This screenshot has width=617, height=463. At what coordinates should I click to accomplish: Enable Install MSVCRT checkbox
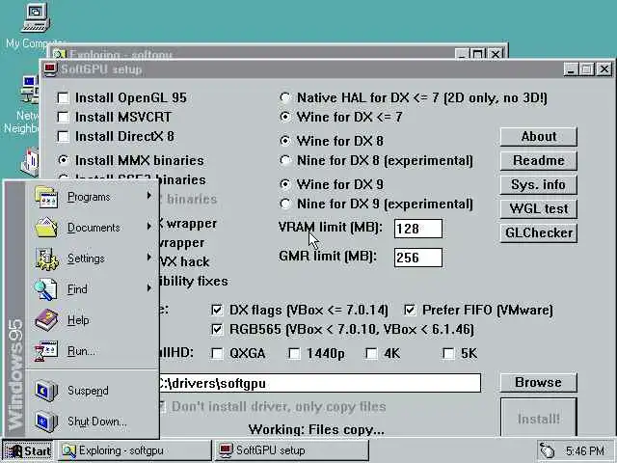[x=63, y=117]
